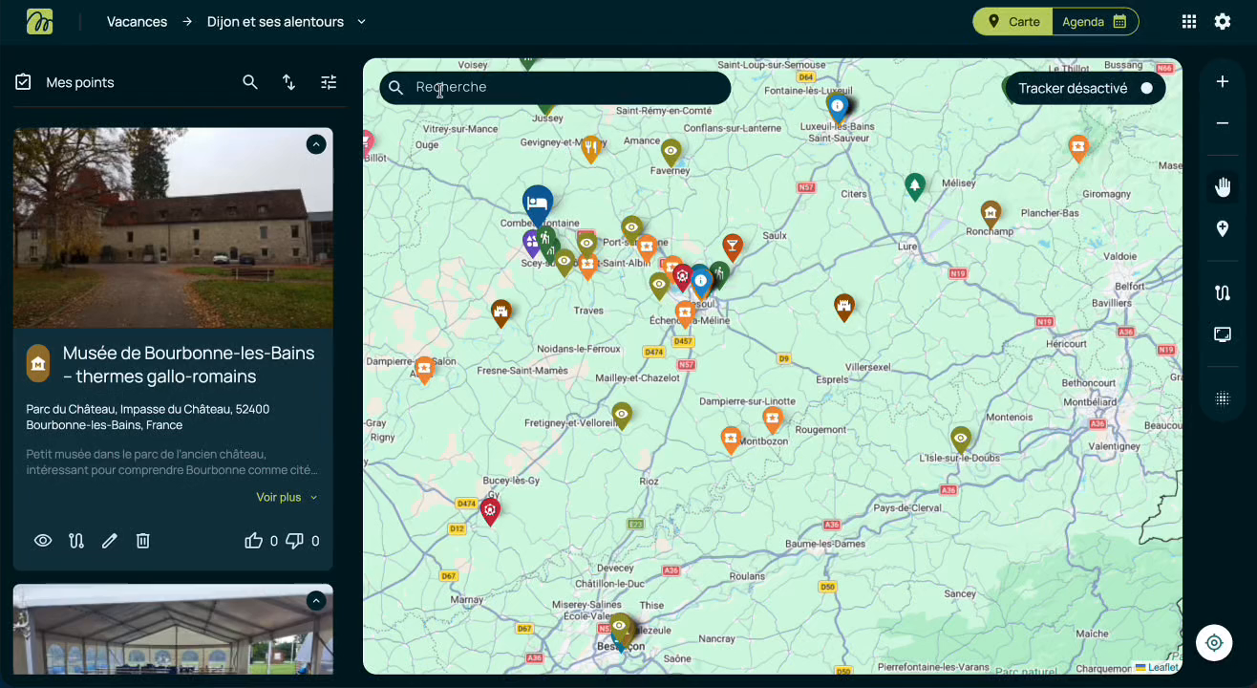Click the app logo in the header
1257x688 pixels.
[x=40, y=21]
